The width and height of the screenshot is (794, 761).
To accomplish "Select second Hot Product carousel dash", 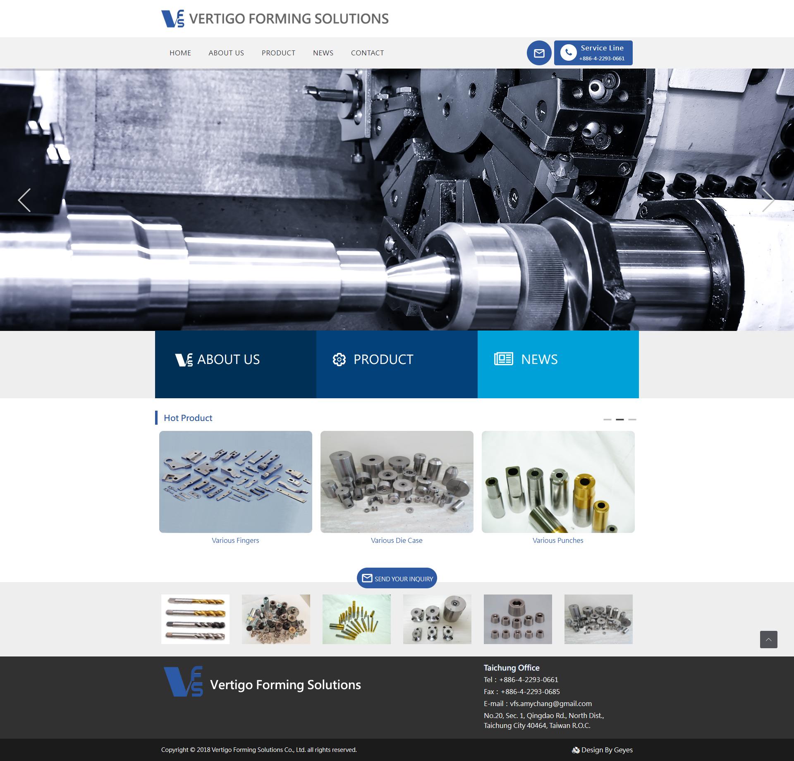I will (x=619, y=419).
